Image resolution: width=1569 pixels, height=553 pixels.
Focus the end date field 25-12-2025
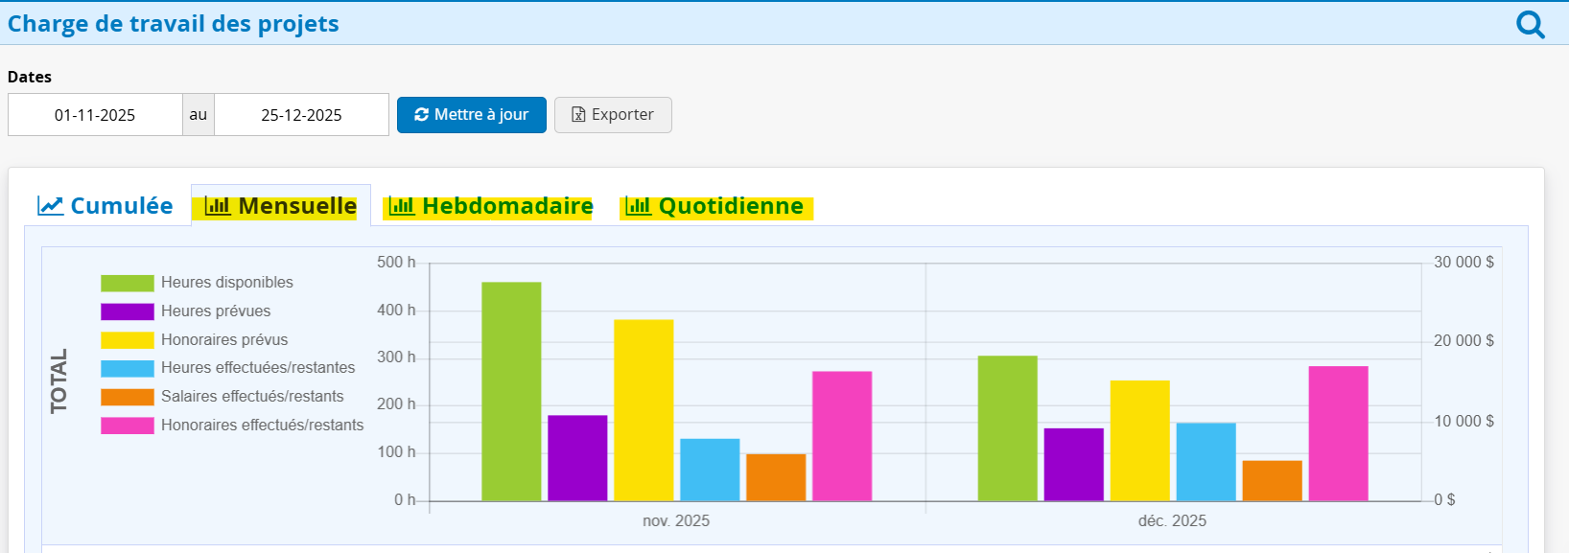[301, 115]
